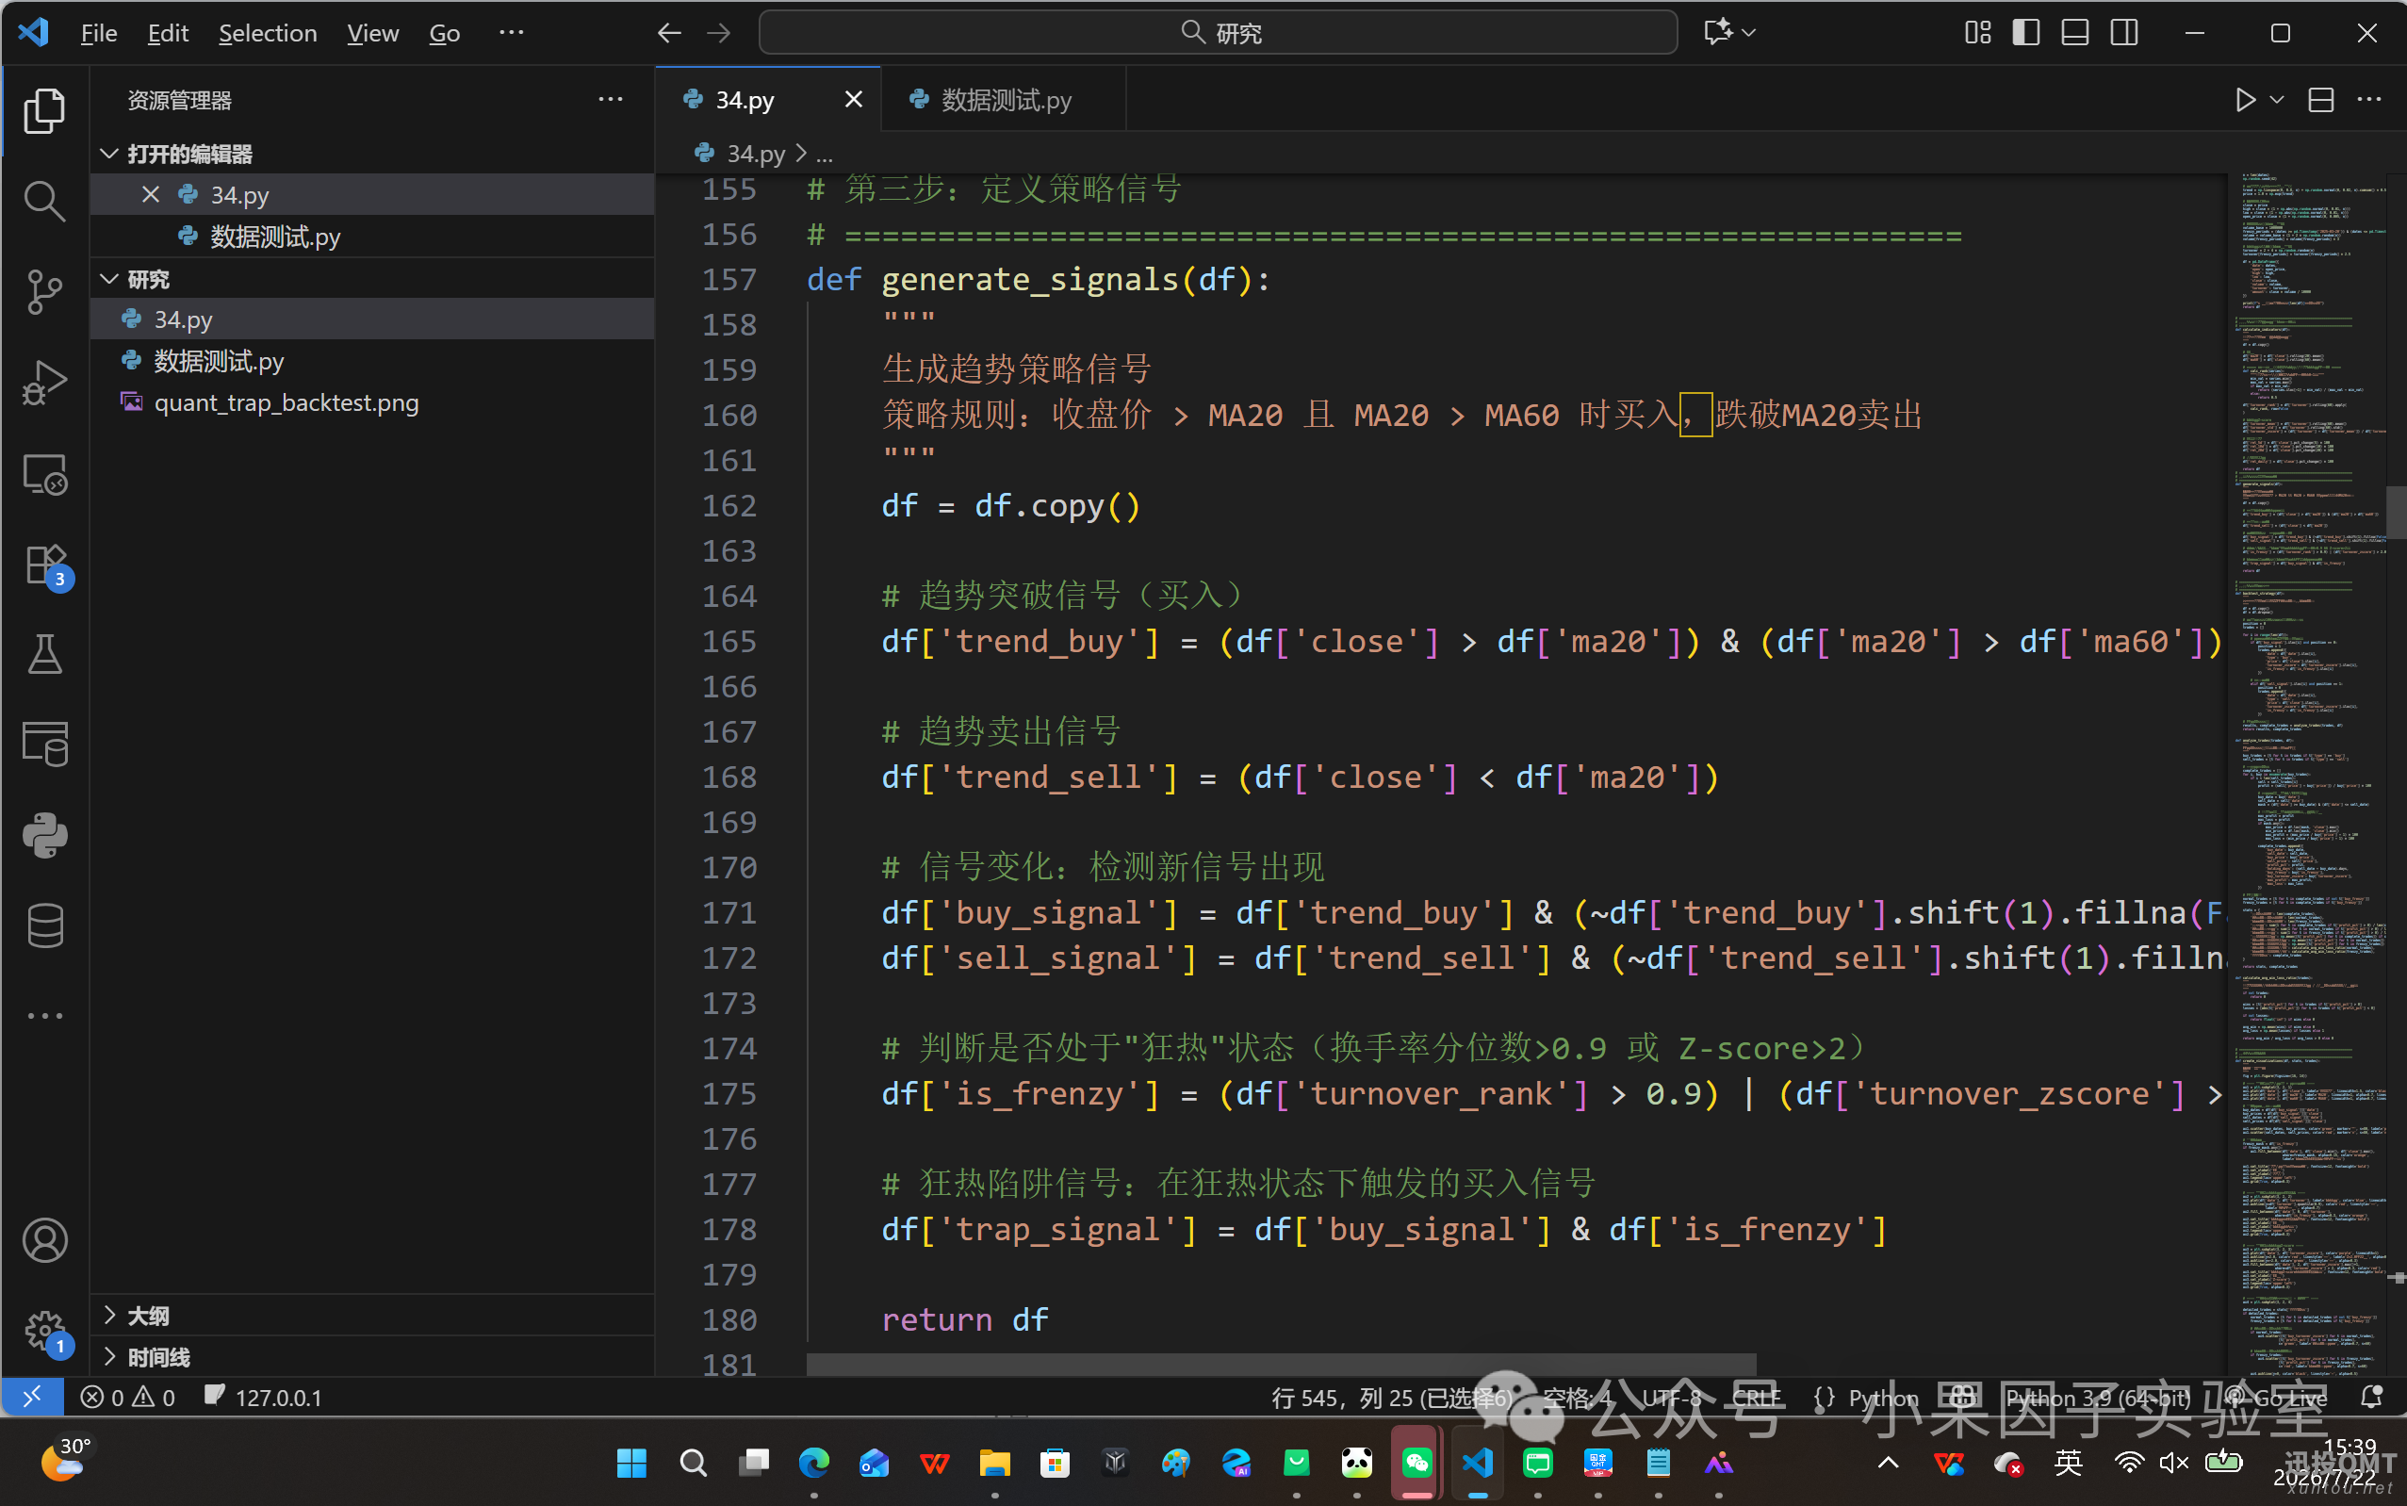The height and width of the screenshot is (1506, 2407).
Task: Open Explorer panel more actions ellipsis
Action: [611, 100]
